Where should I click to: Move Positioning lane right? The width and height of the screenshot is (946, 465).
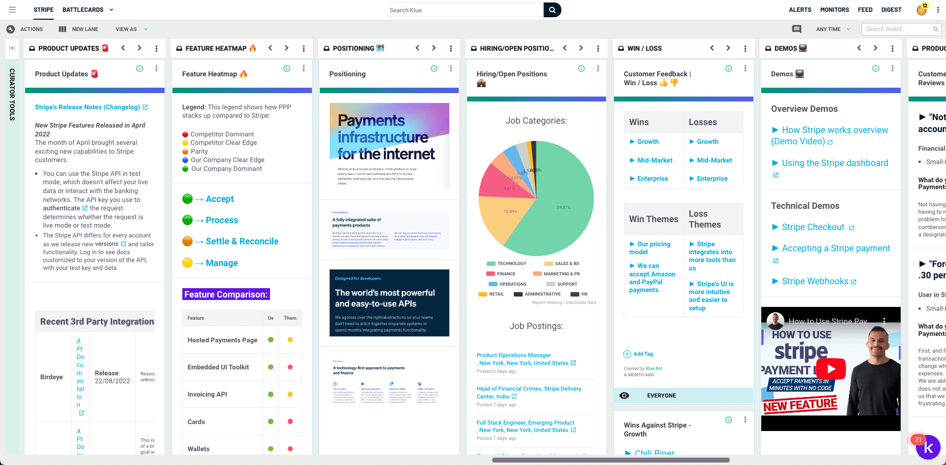[x=434, y=48]
